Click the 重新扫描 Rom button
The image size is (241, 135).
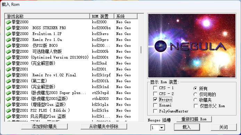(194, 119)
